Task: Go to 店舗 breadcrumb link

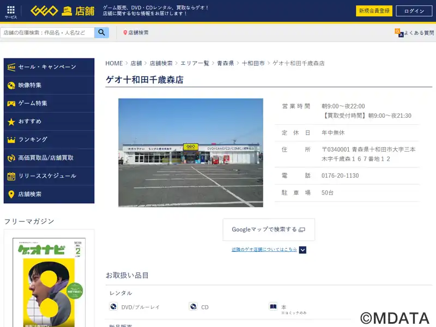Action: click(x=136, y=63)
